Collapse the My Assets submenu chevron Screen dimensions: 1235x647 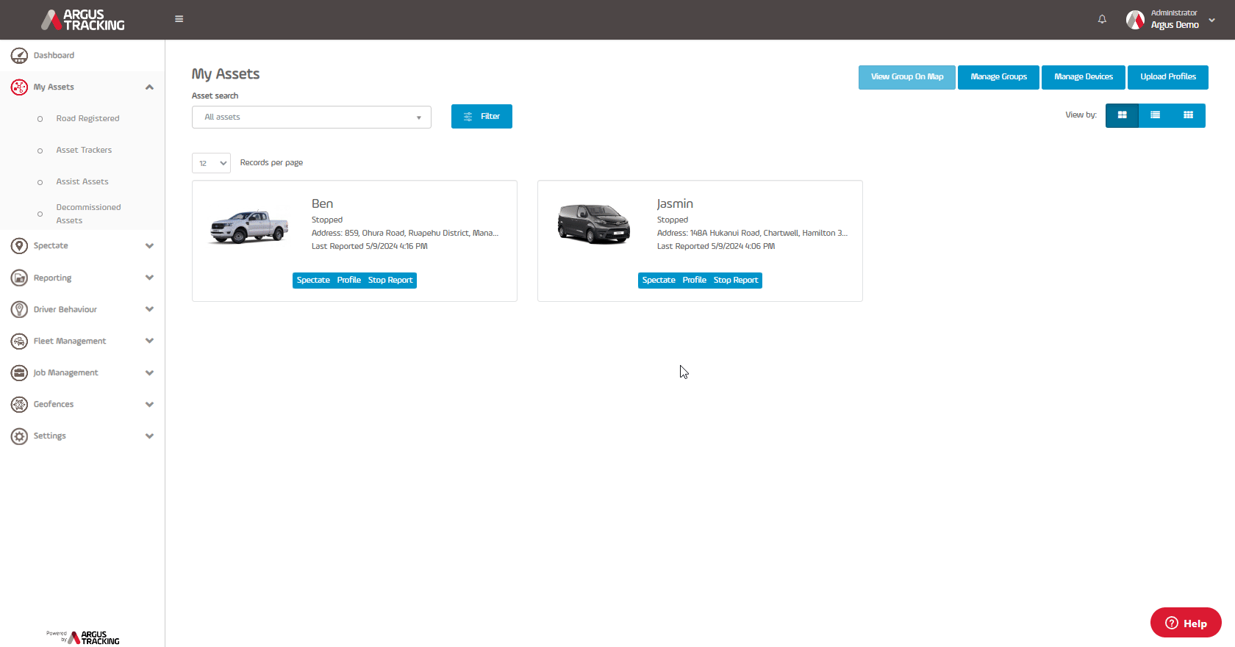[x=149, y=87]
